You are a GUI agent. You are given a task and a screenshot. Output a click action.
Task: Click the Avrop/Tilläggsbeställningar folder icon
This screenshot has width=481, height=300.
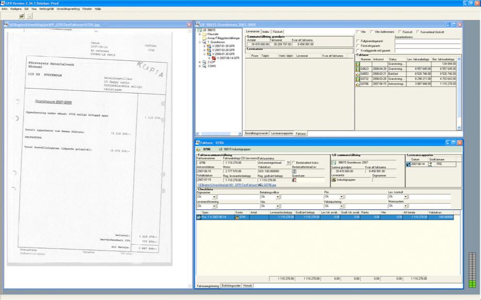point(204,38)
